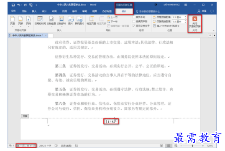Click the Redo/Repeat icon
The width and height of the screenshot is (225, 151).
(x=25, y=5)
